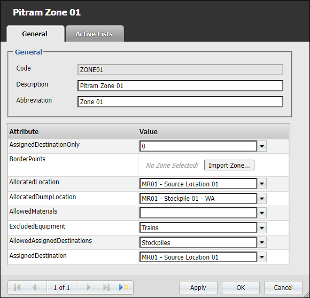
Task: Click ExcludedEquipment value Trains
Action: (198, 228)
